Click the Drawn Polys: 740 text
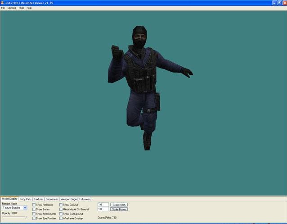287x224 pixels. pyautogui.click(x=107, y=218)
